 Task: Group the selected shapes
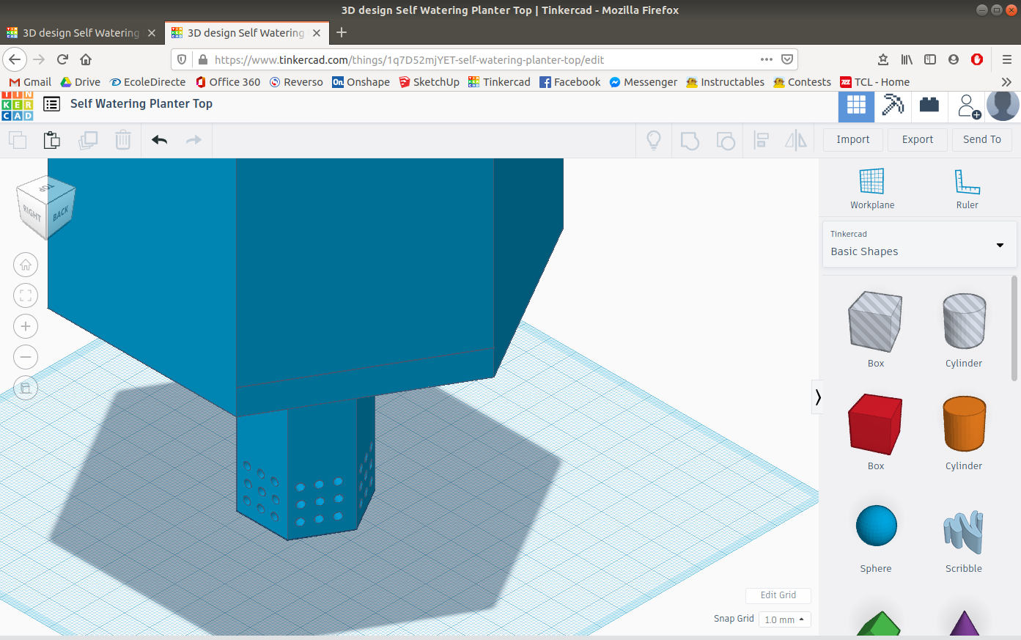click(689, 139)
